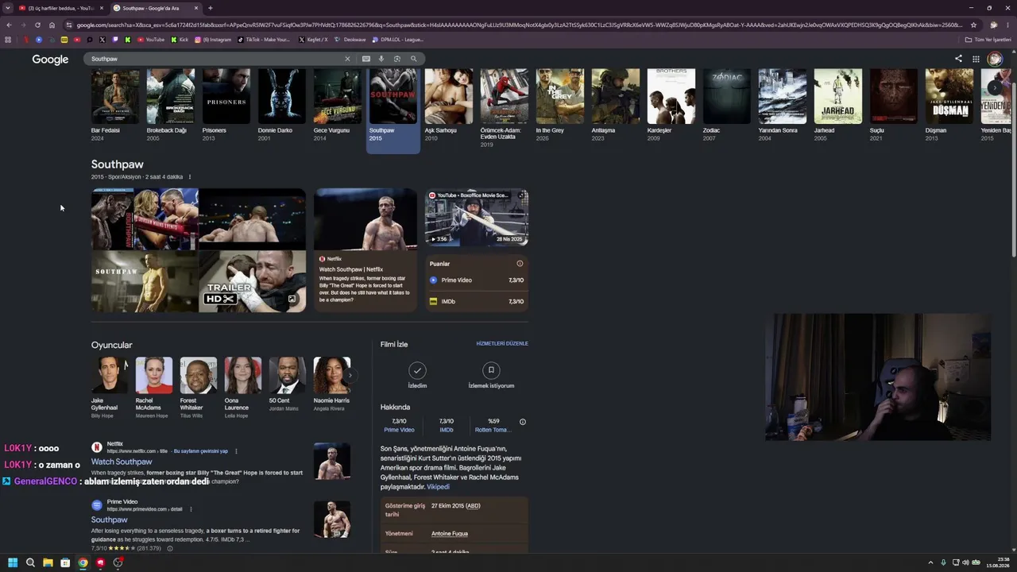Select the Jarhead movie poster
1017x572 pixels.
coord(838,96)
